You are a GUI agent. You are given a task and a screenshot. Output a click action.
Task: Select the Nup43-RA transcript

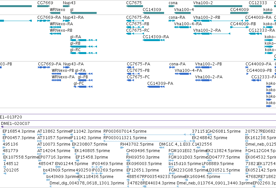tap(66, 21)
